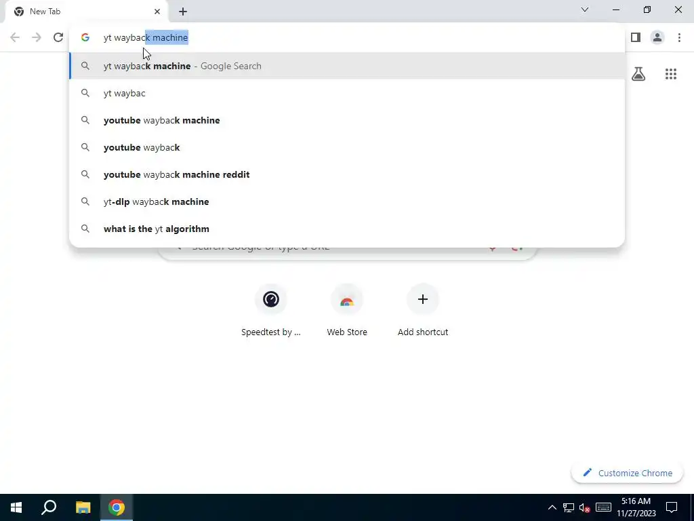694x521 pixels.
Task: Open Windows taskbar search
Action: 49,507
